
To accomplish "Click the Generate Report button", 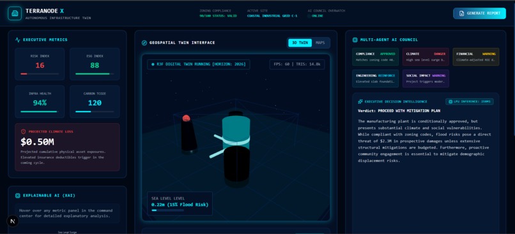I will (479, 13).
